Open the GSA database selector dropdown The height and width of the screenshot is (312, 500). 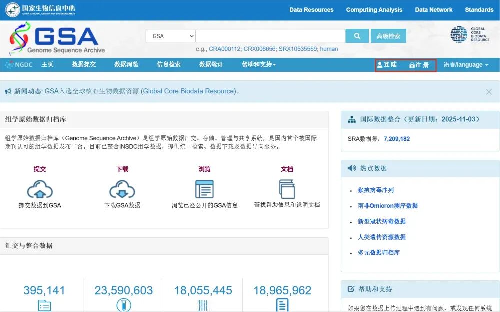170,36
